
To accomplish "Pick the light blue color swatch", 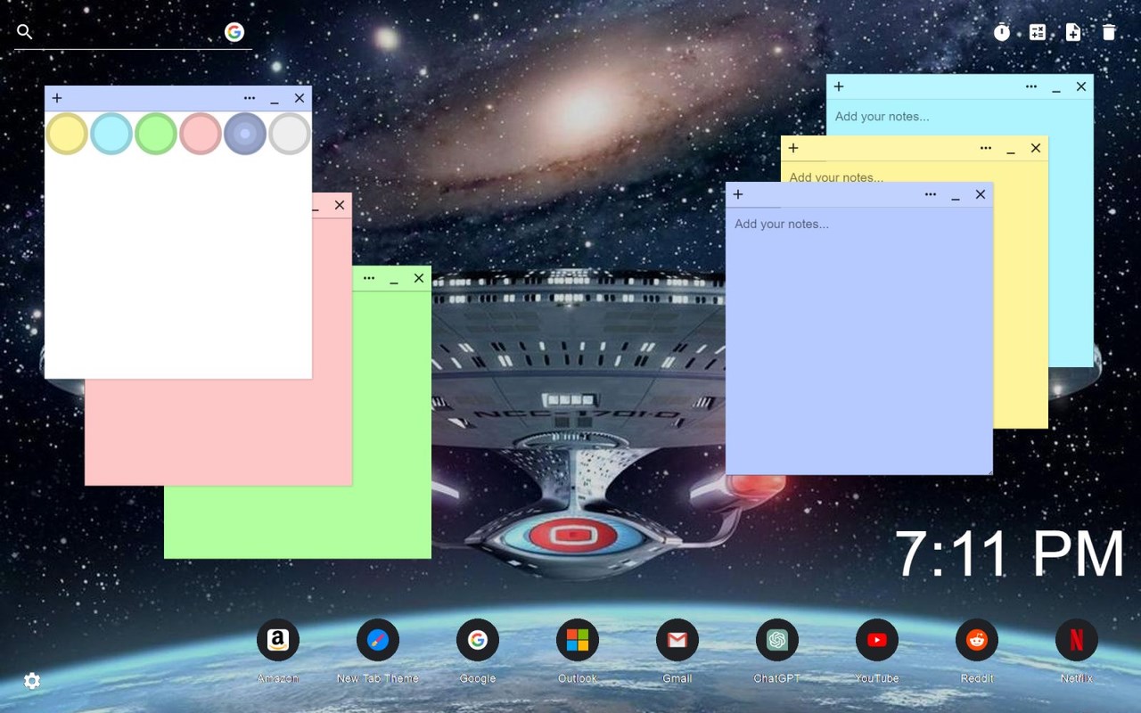I will click(111, 134).
